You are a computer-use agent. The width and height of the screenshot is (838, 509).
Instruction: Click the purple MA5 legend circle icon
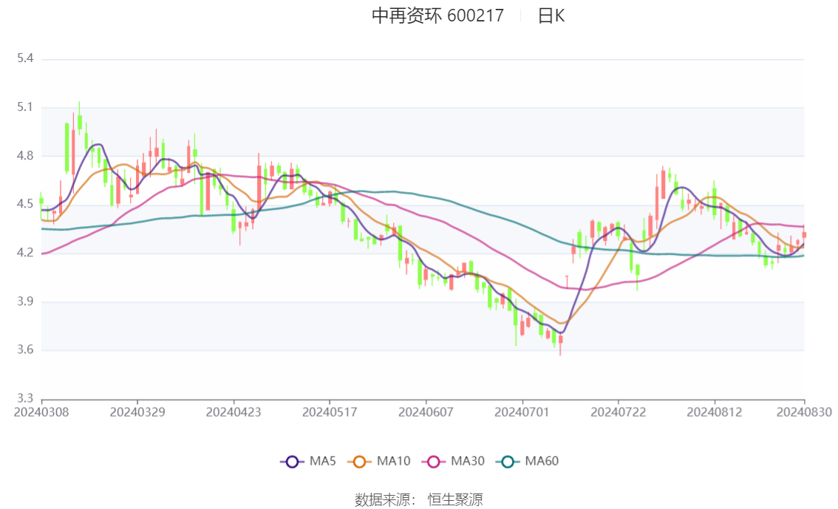pos(292,462)
